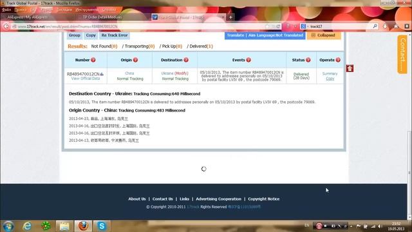Open the downloads arrow icon

coord(385,26)
